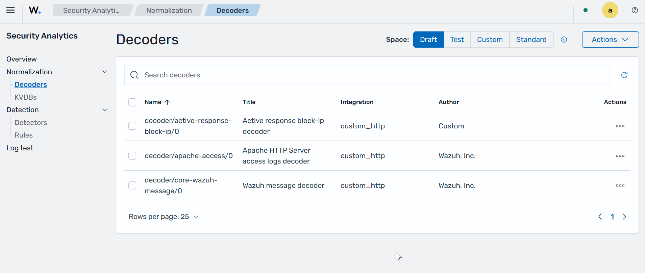645x273 pixels.
Task: Click the Wazuh message decoder title
Action: [283, 185]
